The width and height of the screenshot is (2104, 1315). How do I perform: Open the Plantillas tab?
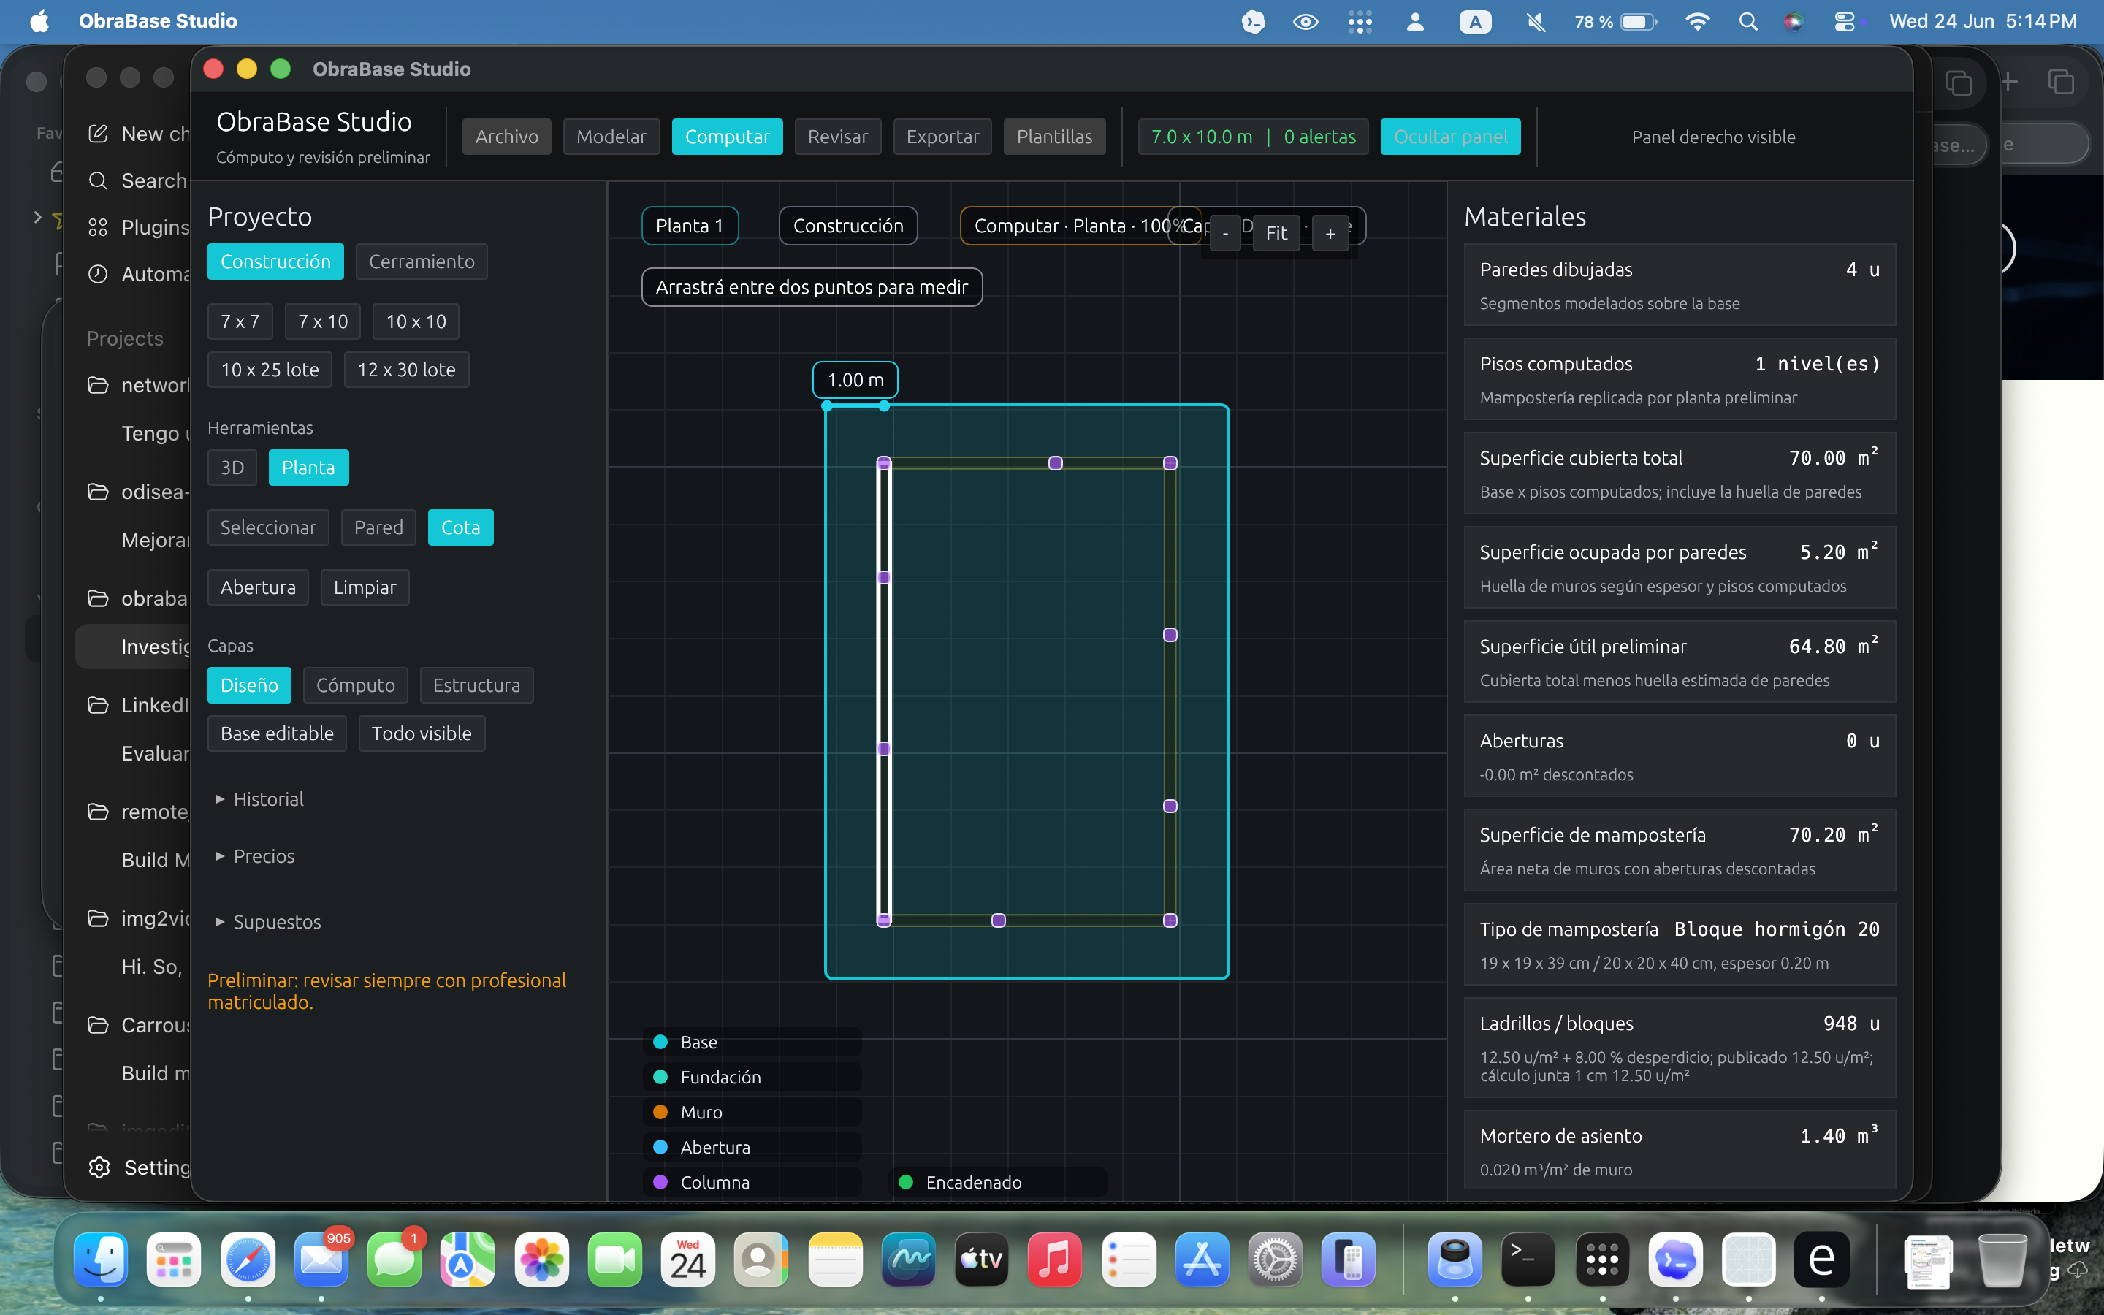click(x=1055, y=137)
